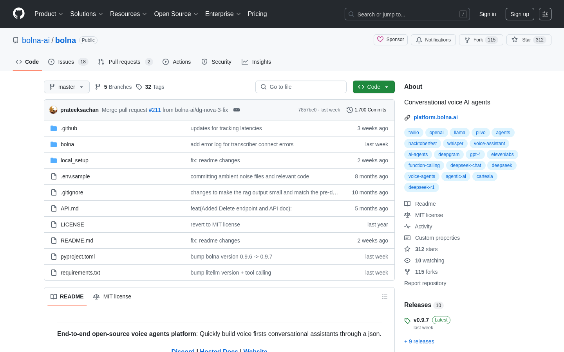The width and height of the screenshot is (564, 352).
Task: Open the command palette icon in header
Action: click(545, 14)
